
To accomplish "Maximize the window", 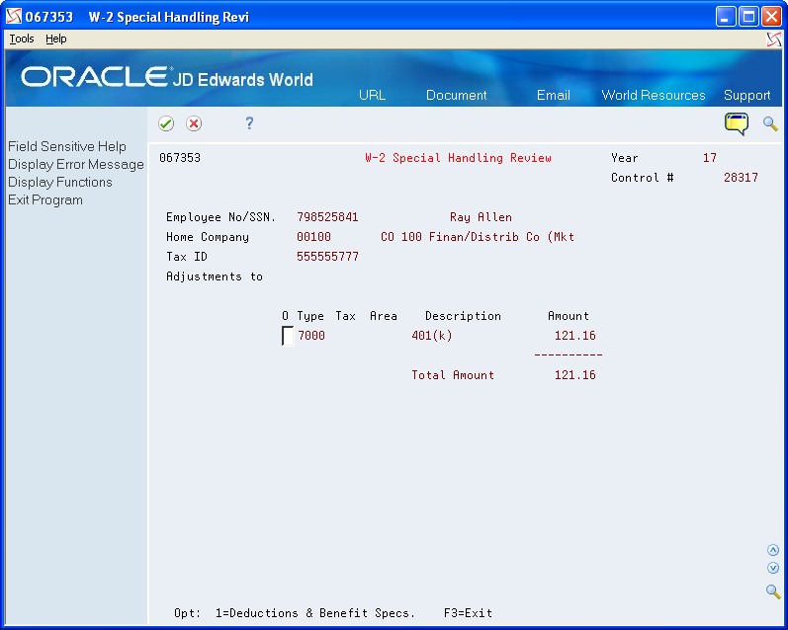I will [748, 17].
